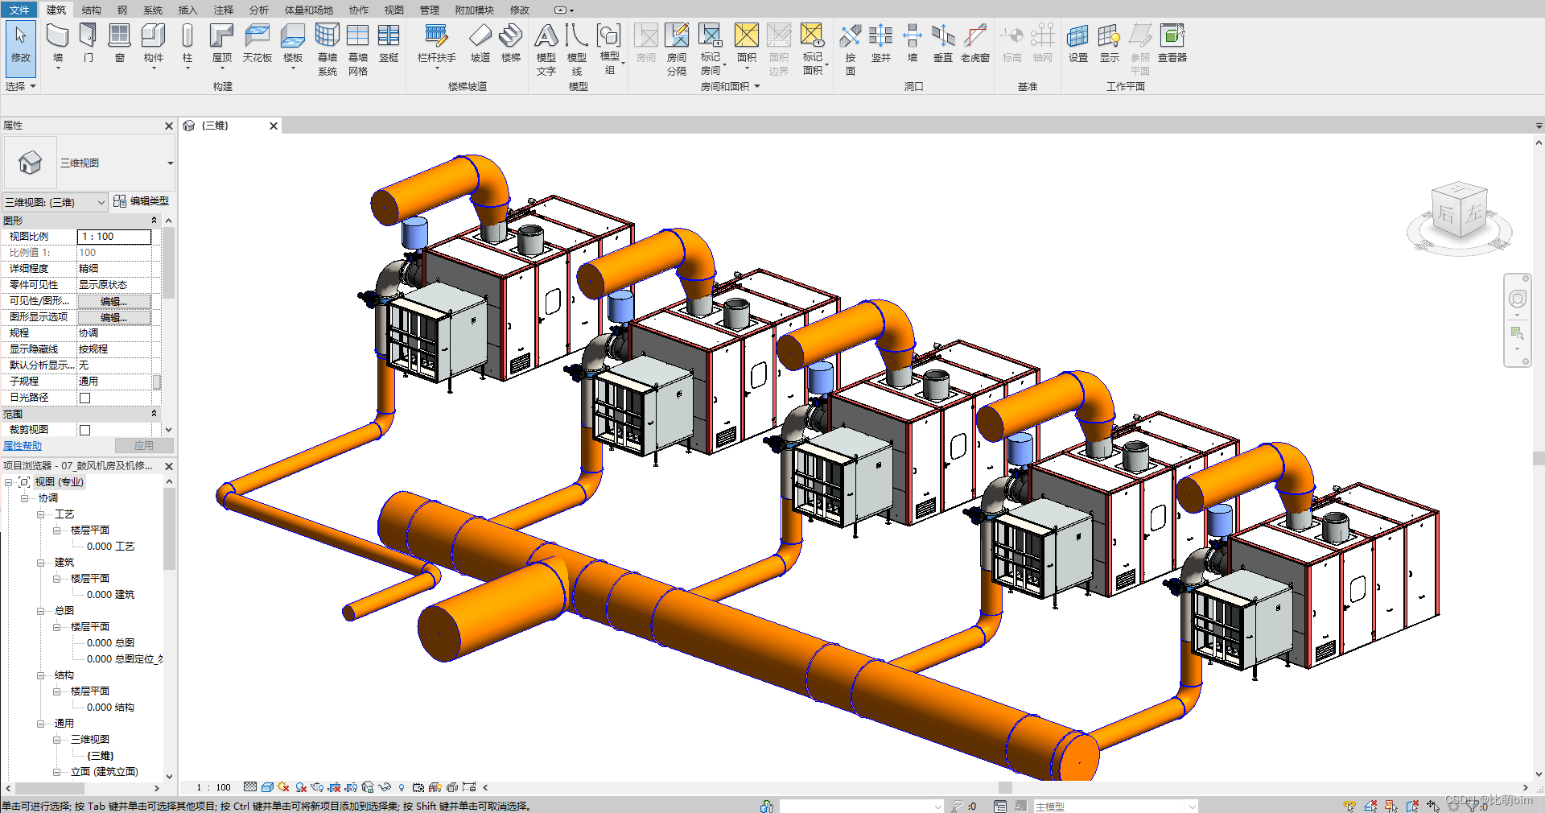Choose the Area tool
Viewport: 1545px width, 813px height.
[x=747, y=45]
